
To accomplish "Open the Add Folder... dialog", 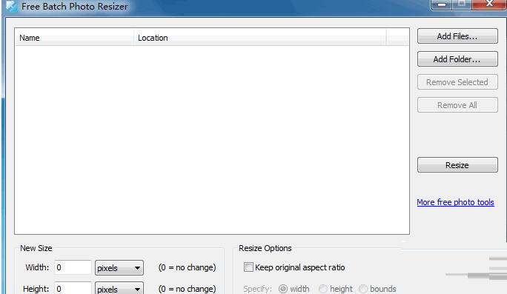I will [457, 59].
